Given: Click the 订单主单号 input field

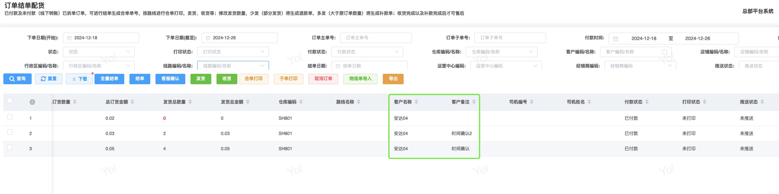Looking at the screenshot, I should [x=376, y=38].
